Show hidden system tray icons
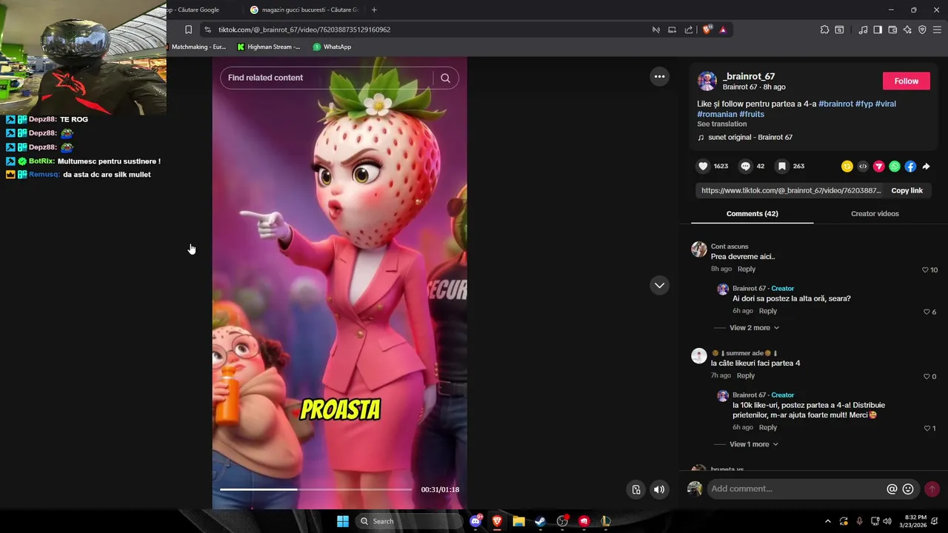 pyautogui.click(x=827, y=521)
